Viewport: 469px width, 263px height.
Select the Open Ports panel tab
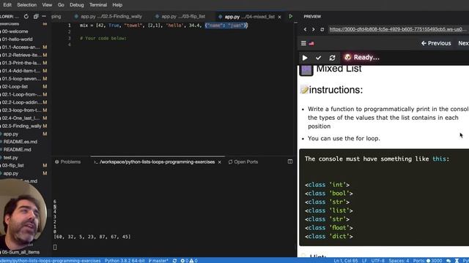pyautogui.click(x=243, y=162)
